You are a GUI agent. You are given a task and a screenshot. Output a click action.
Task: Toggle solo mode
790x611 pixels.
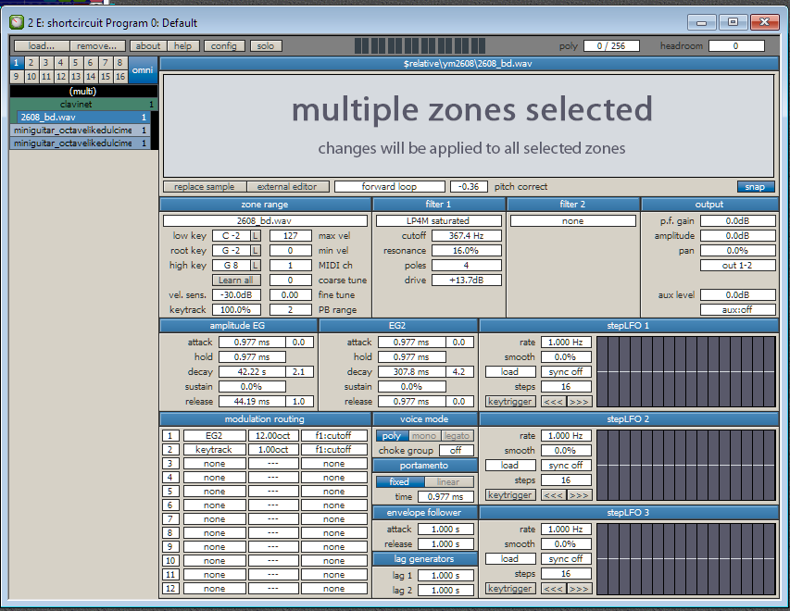(266, 46)
